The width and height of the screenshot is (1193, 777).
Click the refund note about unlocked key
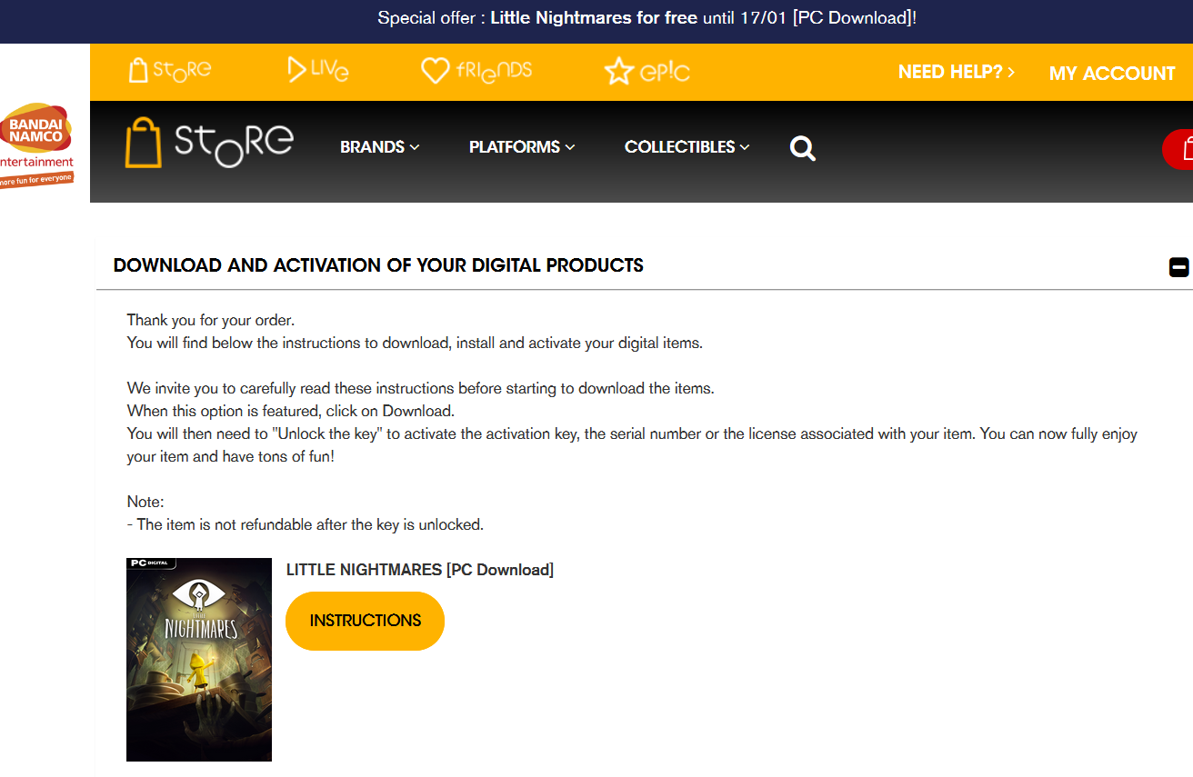tap(306, 524)
